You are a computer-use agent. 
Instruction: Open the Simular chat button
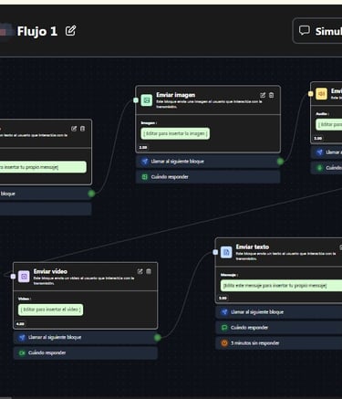point(317,31)
